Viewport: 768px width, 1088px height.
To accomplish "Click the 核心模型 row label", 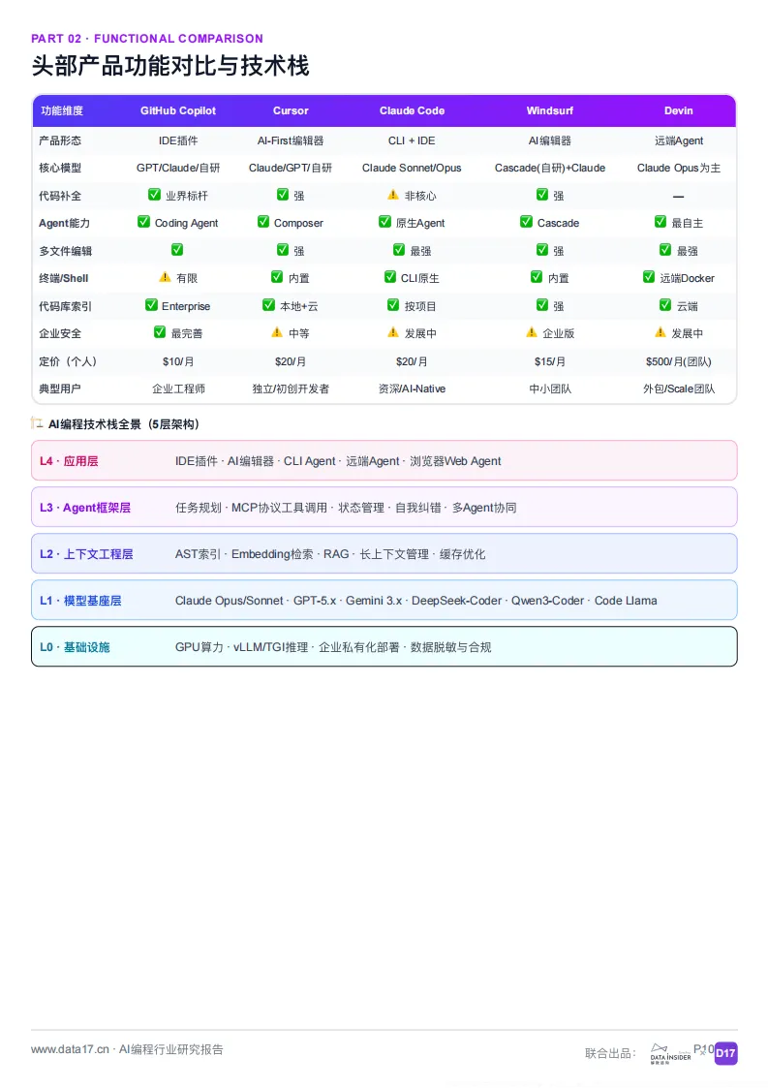I will click(x=60, y=168).
